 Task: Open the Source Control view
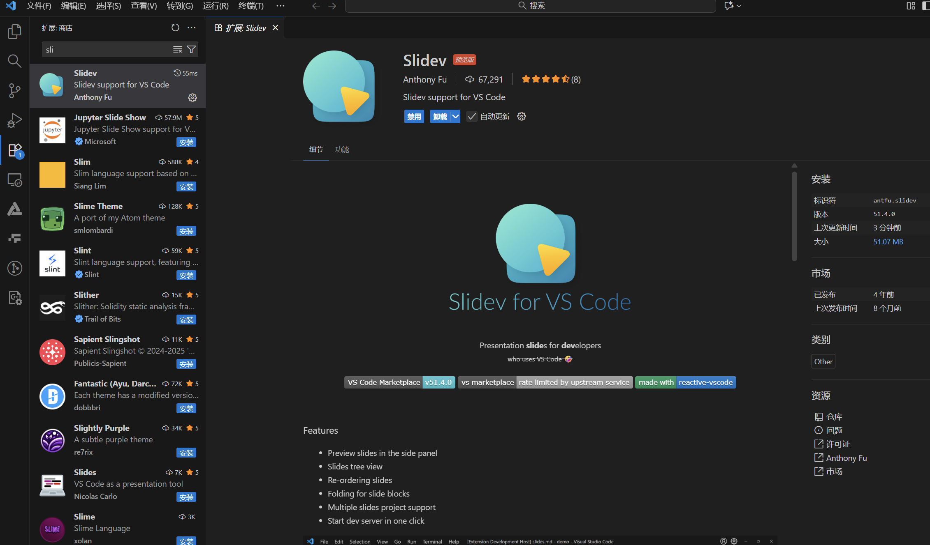pos(14,90)
